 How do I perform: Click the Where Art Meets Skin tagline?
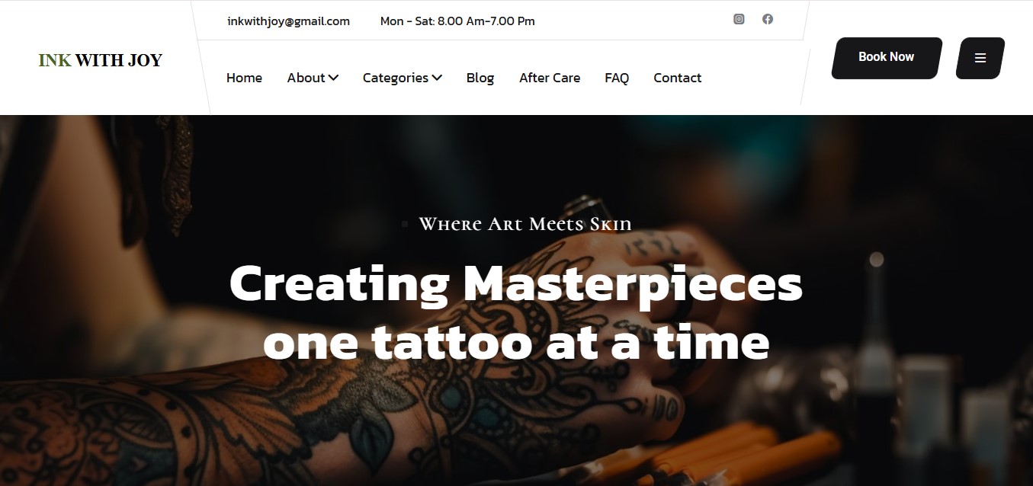click(525, 224)
